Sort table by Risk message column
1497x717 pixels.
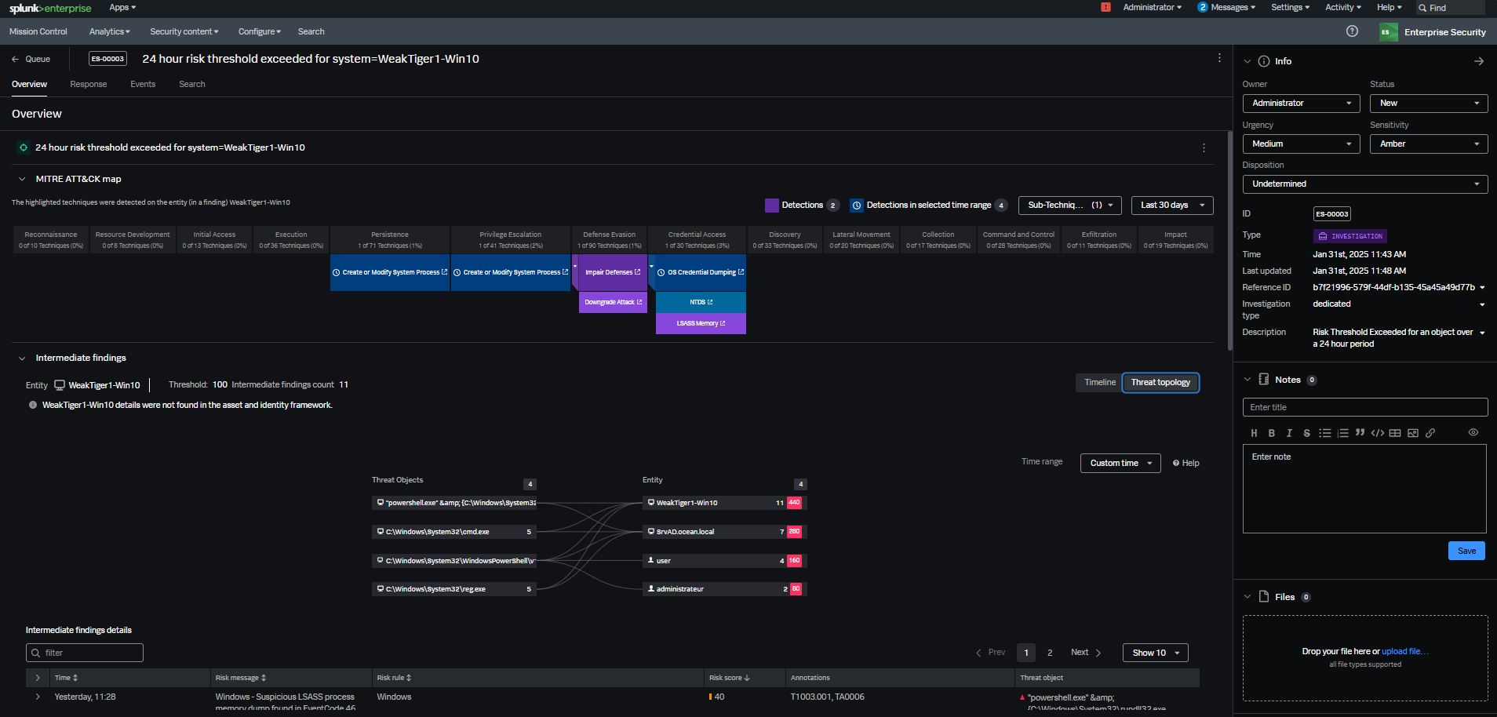241,678
